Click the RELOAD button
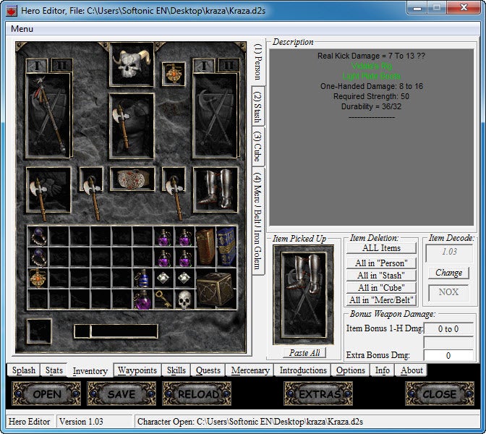Screen dimensions: 486x434 tap(197, 393)
